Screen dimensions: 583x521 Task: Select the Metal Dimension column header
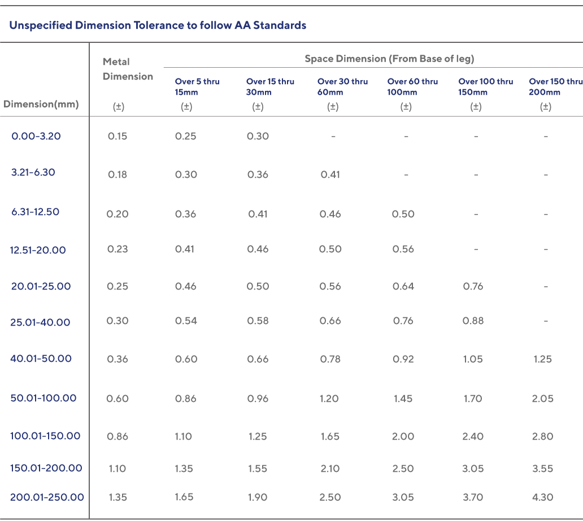coord(128,69)
